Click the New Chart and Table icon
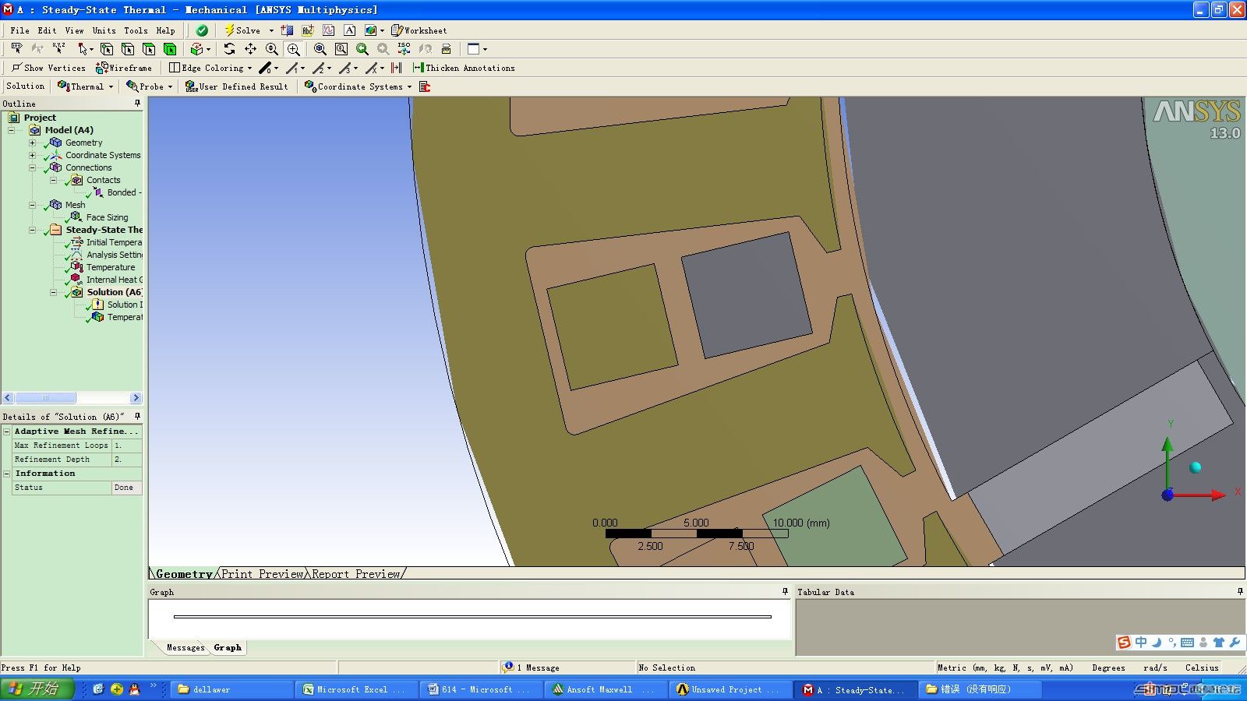Image resolution: width=1247 pixels, height=701 pixels. click(x=329, y=30)
